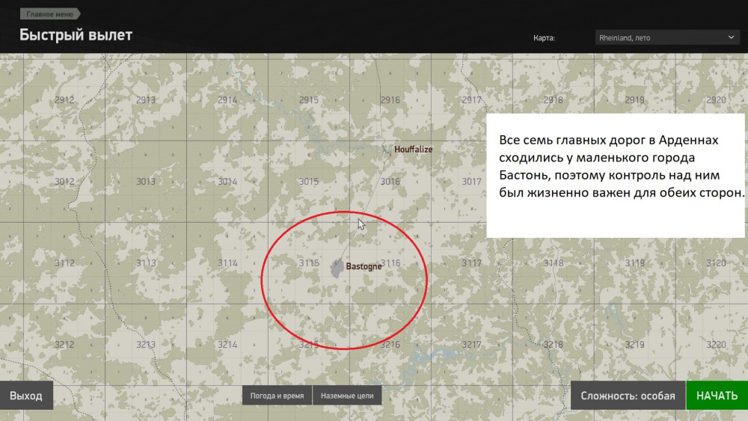The image size is (748, 421).
Task: Click map grid square 3112
Action: tap(64, 262)
